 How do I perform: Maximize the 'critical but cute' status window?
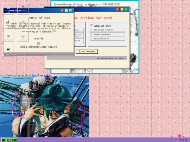coord(126,9)
